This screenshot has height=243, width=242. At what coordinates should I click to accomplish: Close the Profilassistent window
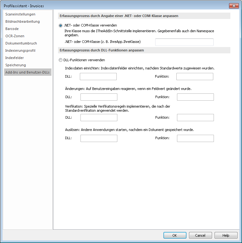point(234,6)
